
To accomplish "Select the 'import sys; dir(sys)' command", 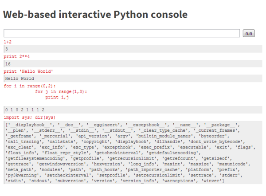I will (x=30, y=118).
